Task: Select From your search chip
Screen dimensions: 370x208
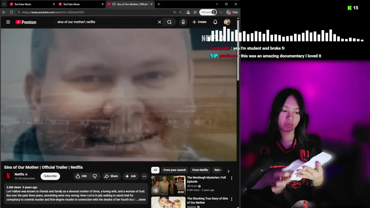Action: tap(175, 170)
